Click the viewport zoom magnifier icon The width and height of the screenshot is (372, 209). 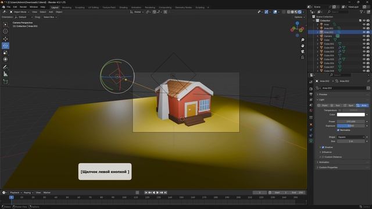(302, 40)
